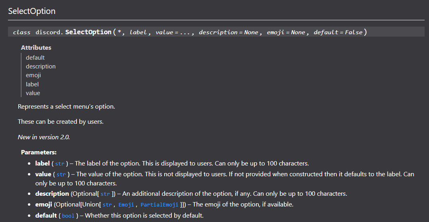429x222 pixels.
Task: Open the bool type link for default
Action: click(68, 216)
